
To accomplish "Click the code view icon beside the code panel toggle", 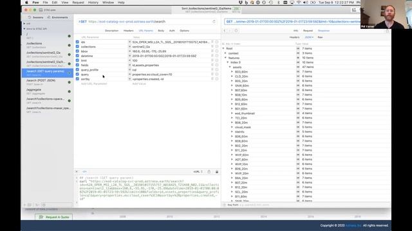I will tap(84, 172).
